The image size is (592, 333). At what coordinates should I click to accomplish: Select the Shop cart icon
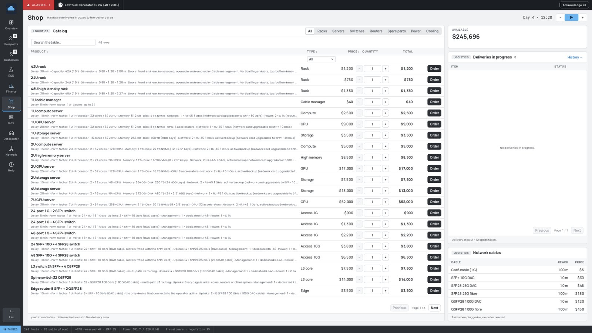(x=11, y=104)
